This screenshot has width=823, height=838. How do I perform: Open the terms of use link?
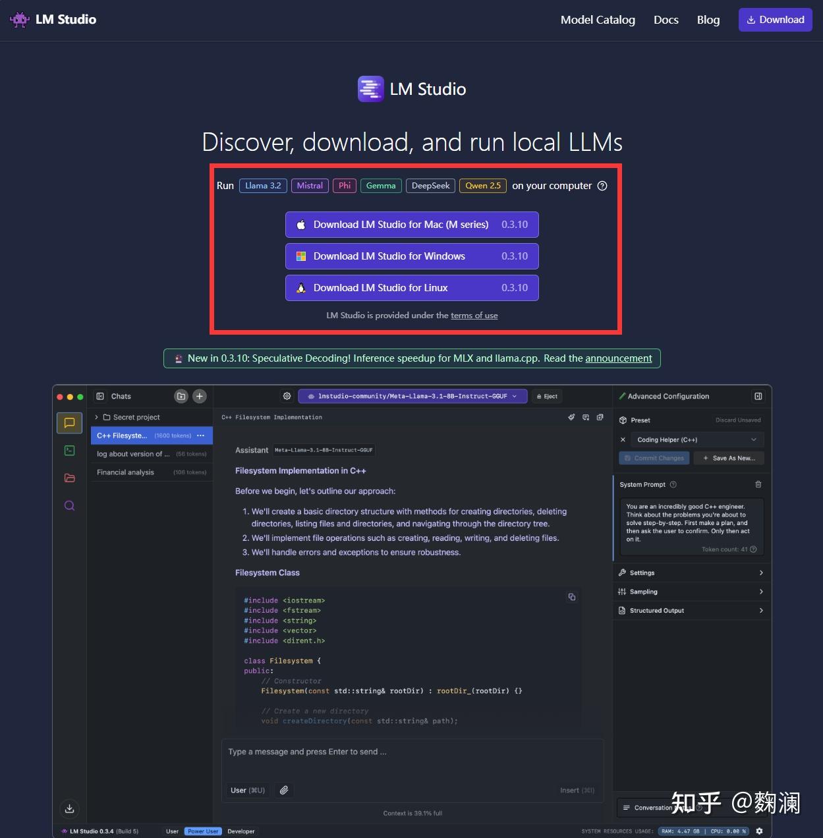coord(474,316)
